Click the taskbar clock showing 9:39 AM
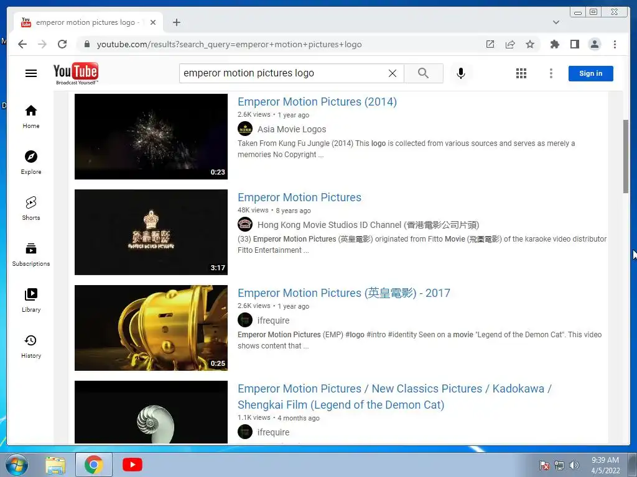Image resolution: width=637 pixels, height=477 pixels. tap(605, 465)
